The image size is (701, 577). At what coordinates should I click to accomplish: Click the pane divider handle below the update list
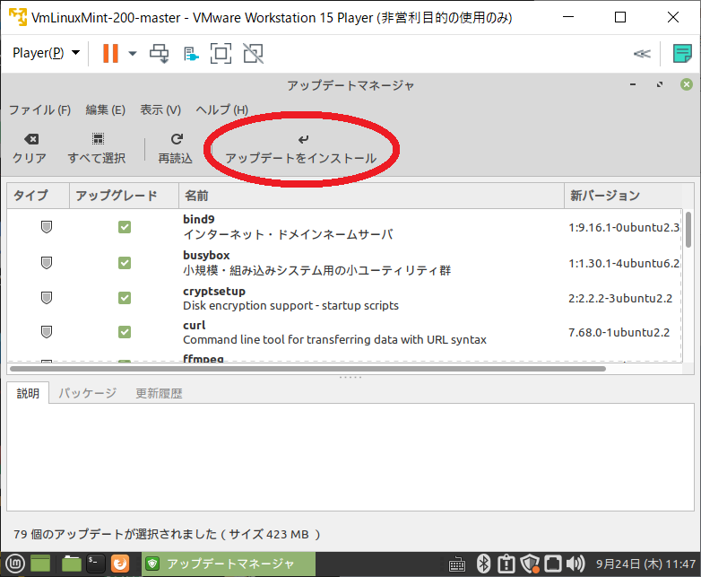[350, 378]
